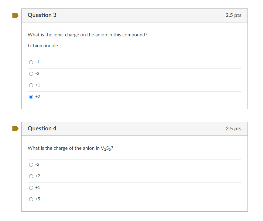Click the -1 answer label text

coord(37,62)
